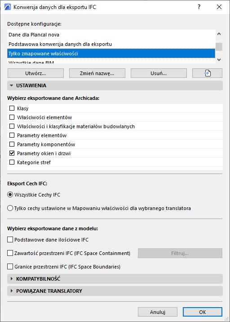Confirm with the OK button
The height and width of the screenshot is (322, 230).
[x=202, y=312]
